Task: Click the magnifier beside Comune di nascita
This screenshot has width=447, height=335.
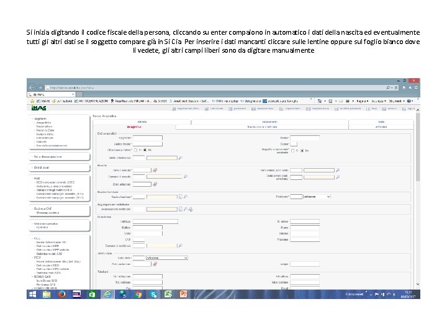Action: click(x=186, y=177)
